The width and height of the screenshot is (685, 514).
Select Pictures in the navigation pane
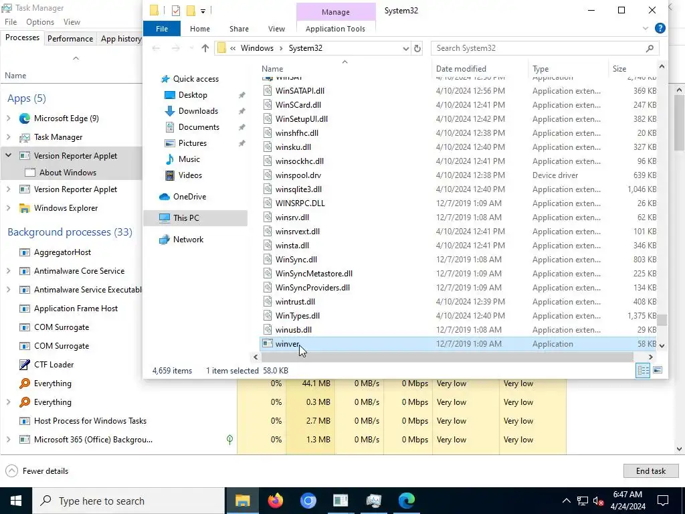pos(192,143)
